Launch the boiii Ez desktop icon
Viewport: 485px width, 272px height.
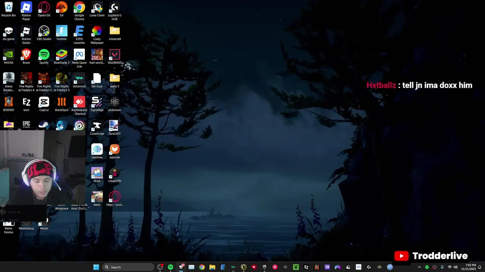[26, 104]
